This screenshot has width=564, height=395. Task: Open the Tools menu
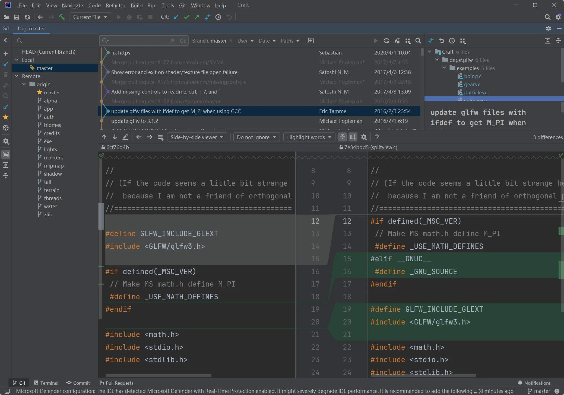(x=167, y=5)
